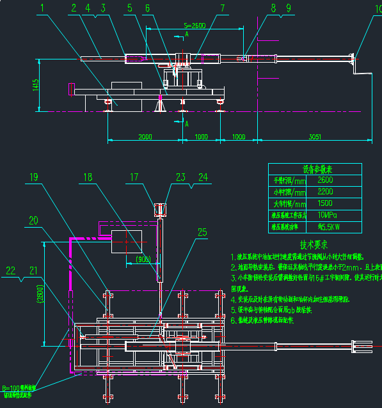The width and height of the screenshot is (382, 408).
Task: Select the 技术要求 heading text
Action: point(314,244)
